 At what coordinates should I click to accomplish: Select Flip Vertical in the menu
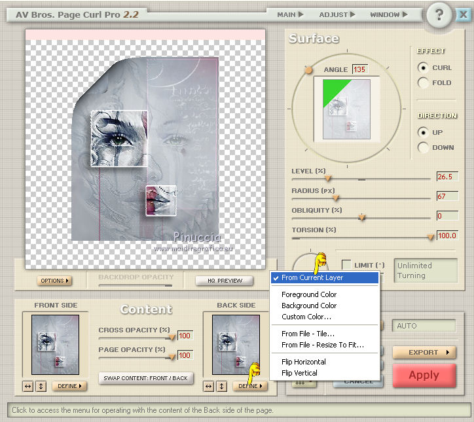tap(325, 373)
